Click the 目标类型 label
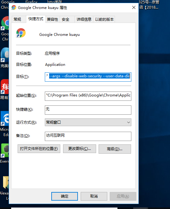Screen dimensions: 170x209 (x=24, y=53)
